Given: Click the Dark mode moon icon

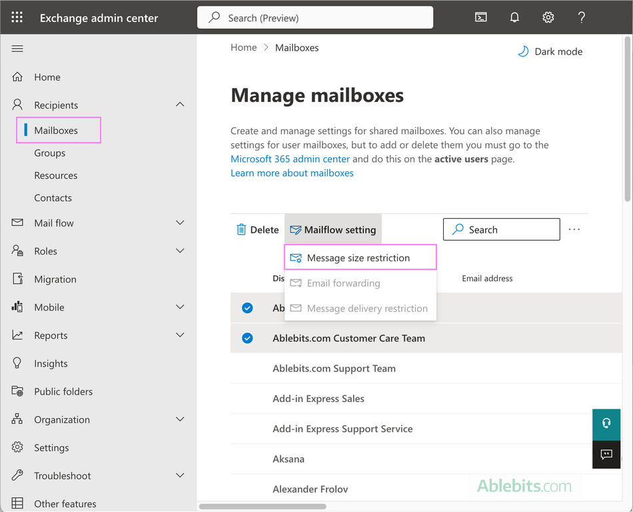Looking at the screenshot, I should pos(523,51).
